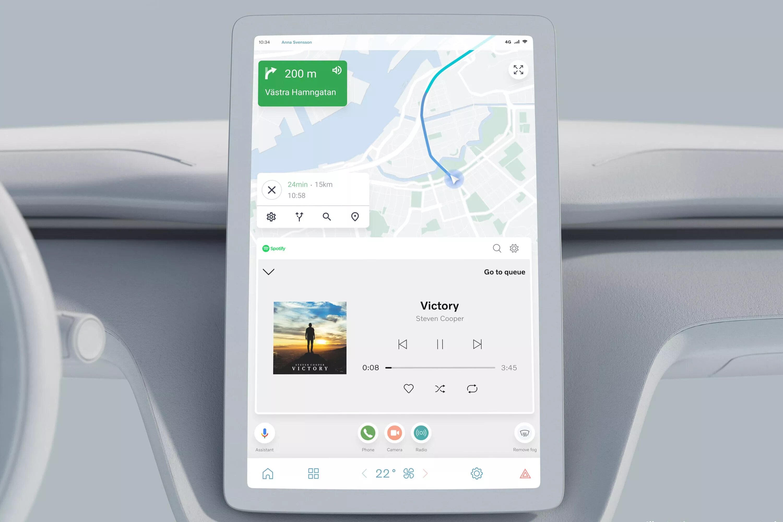783x522 pixels.
Task: Open location pin tool on map
Action: [x=355, y=216]
